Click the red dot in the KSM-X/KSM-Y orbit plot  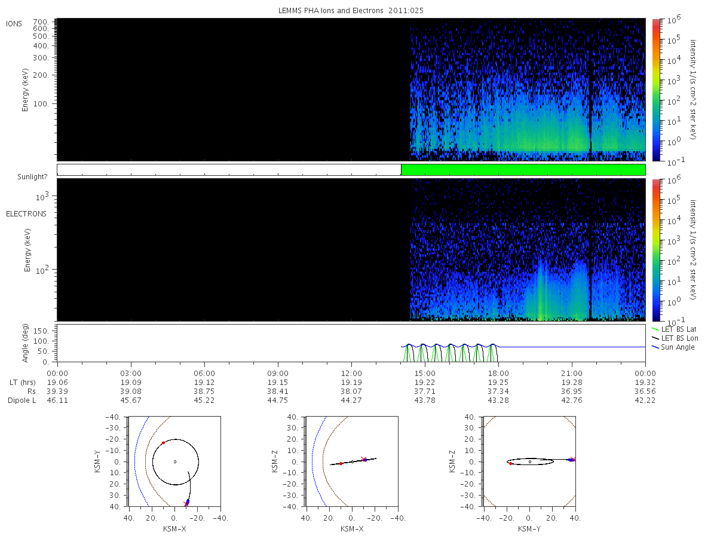pos(163,443)
